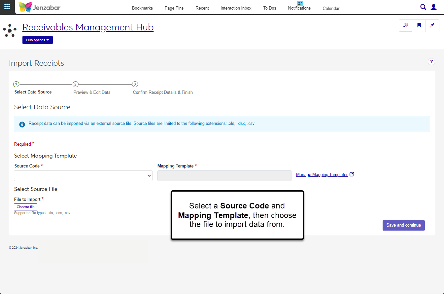This screenshot has width=444, height=294.
Task: Open the user profile icon
Action: tap(434, 7)
